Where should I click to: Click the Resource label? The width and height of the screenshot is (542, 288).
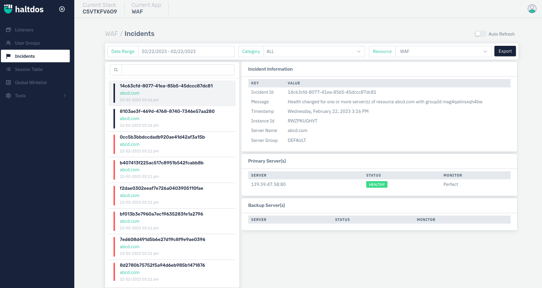tap(382, 51)
